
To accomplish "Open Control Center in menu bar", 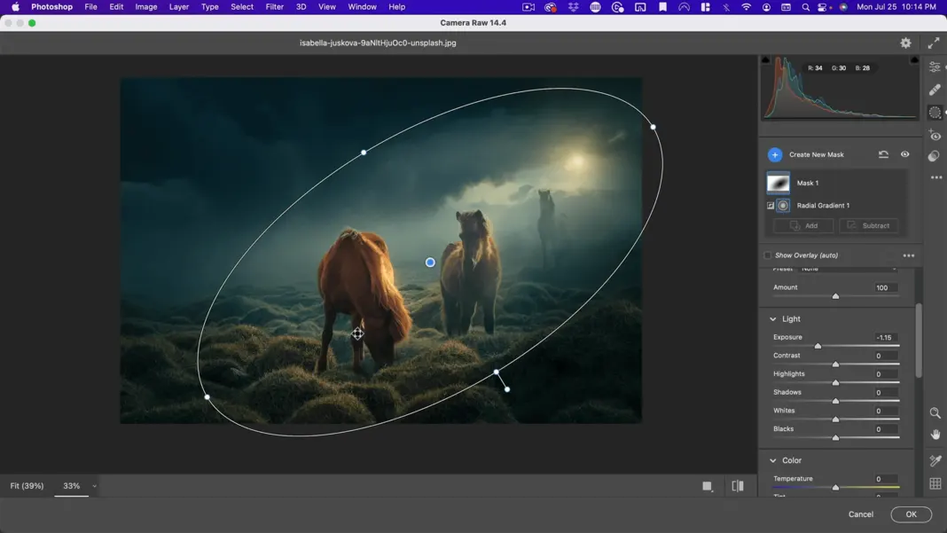I will coord(822,6).
